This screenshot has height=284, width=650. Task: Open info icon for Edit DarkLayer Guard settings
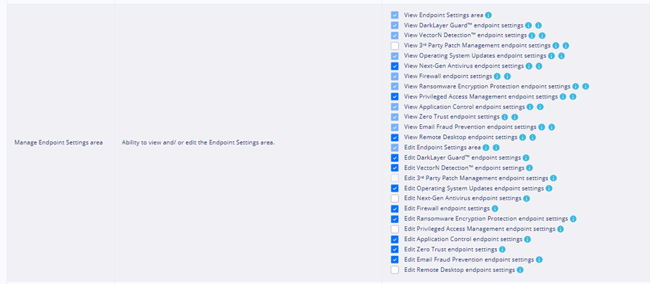pos(526,158)
